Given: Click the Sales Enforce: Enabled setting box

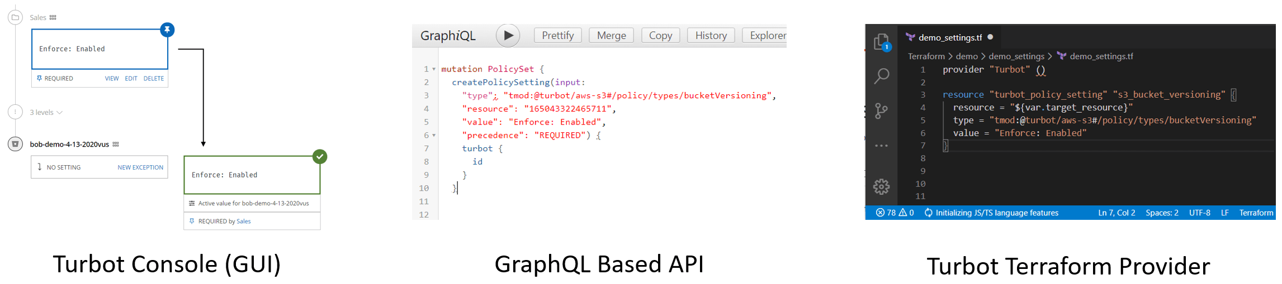Looking at the screenshot, I should click(x=100, y=49).
